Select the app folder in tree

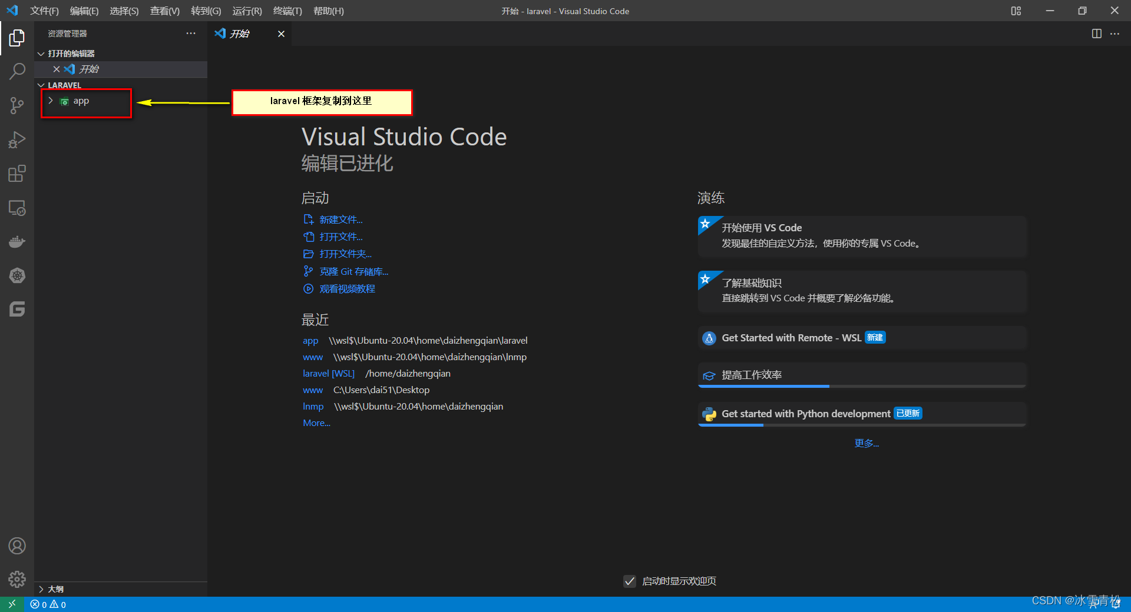click(x=121, y=101)
